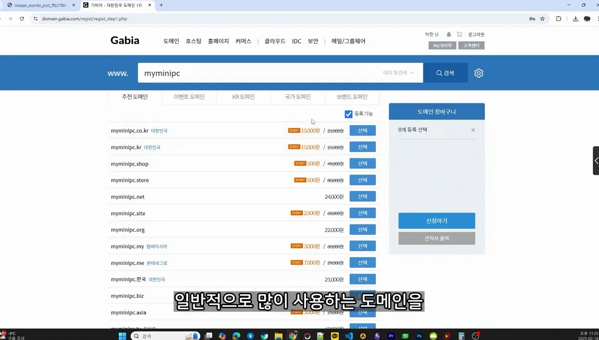
Task: Select myminipc.store with 선택 button
Action: click(x=363, y=180)
